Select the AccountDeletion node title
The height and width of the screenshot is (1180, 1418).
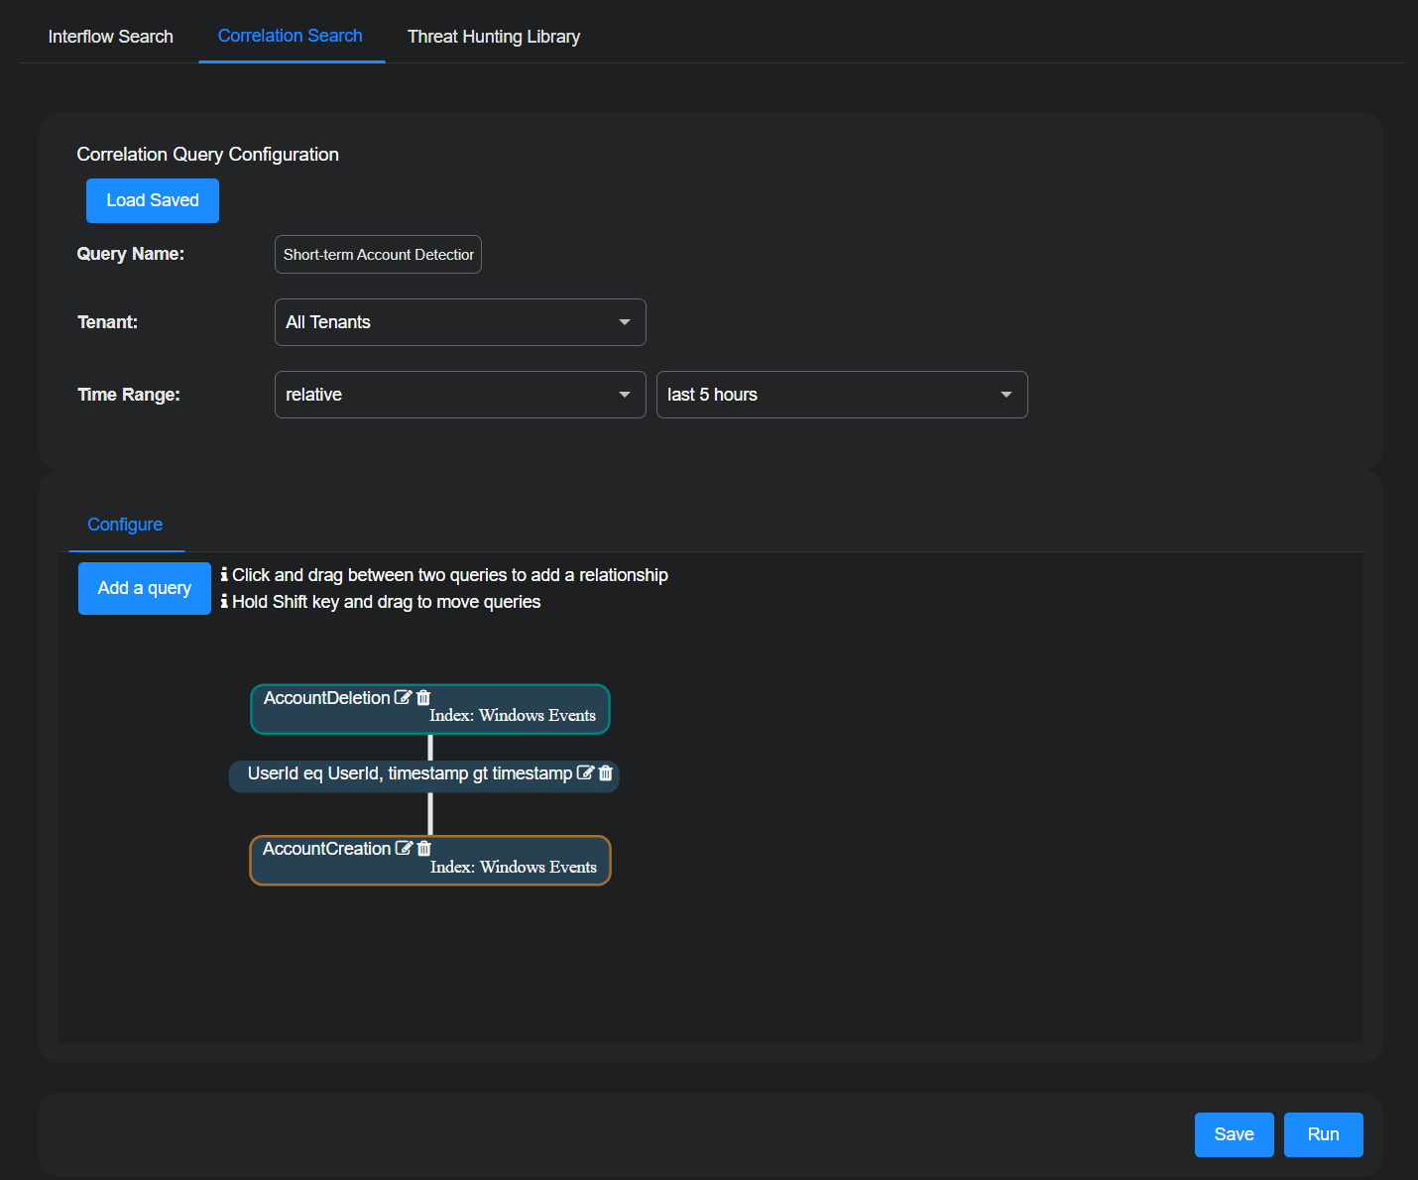(x=326, y=698)
